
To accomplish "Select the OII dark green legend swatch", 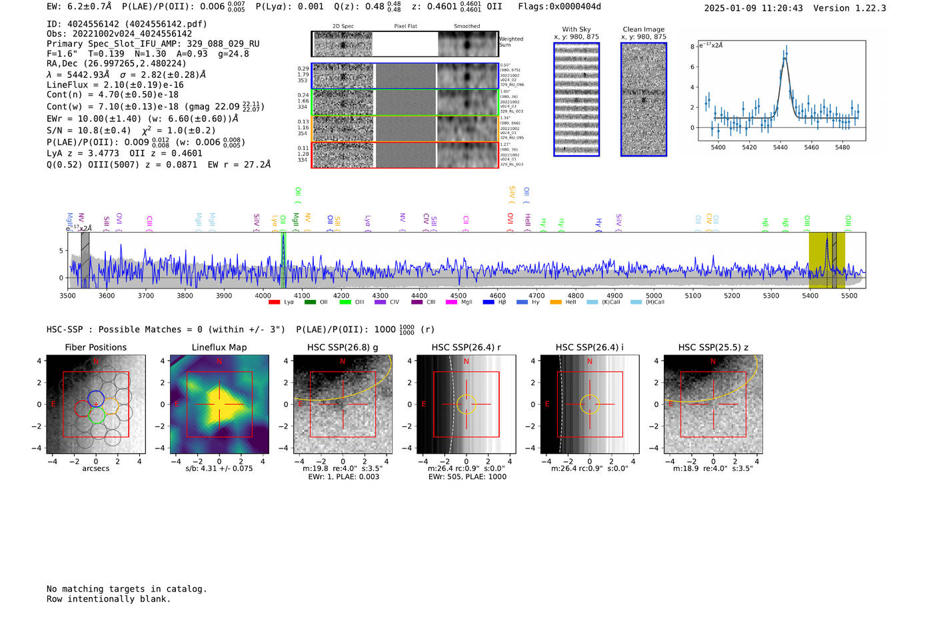I will click(x=310, y=303).
